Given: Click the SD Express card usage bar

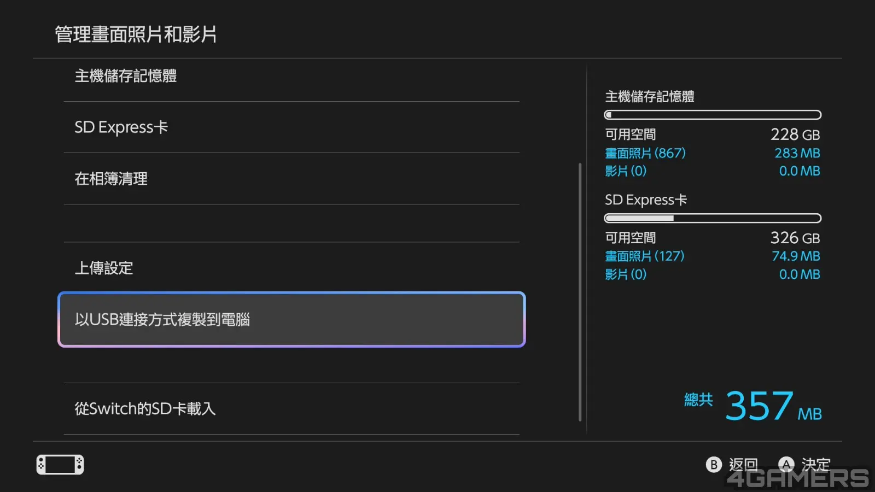Looking at the screenshot, I should pos(713,218).
